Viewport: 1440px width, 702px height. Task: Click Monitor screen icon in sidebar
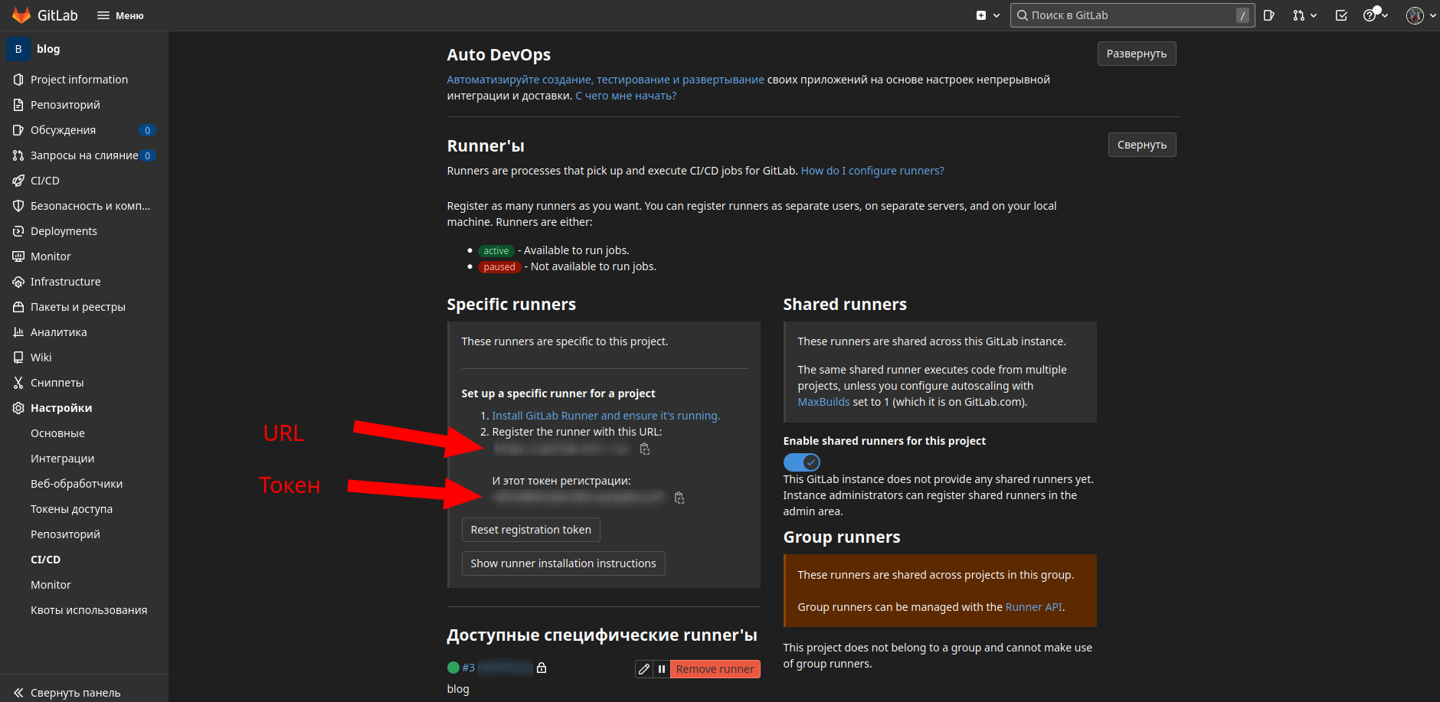18,256
